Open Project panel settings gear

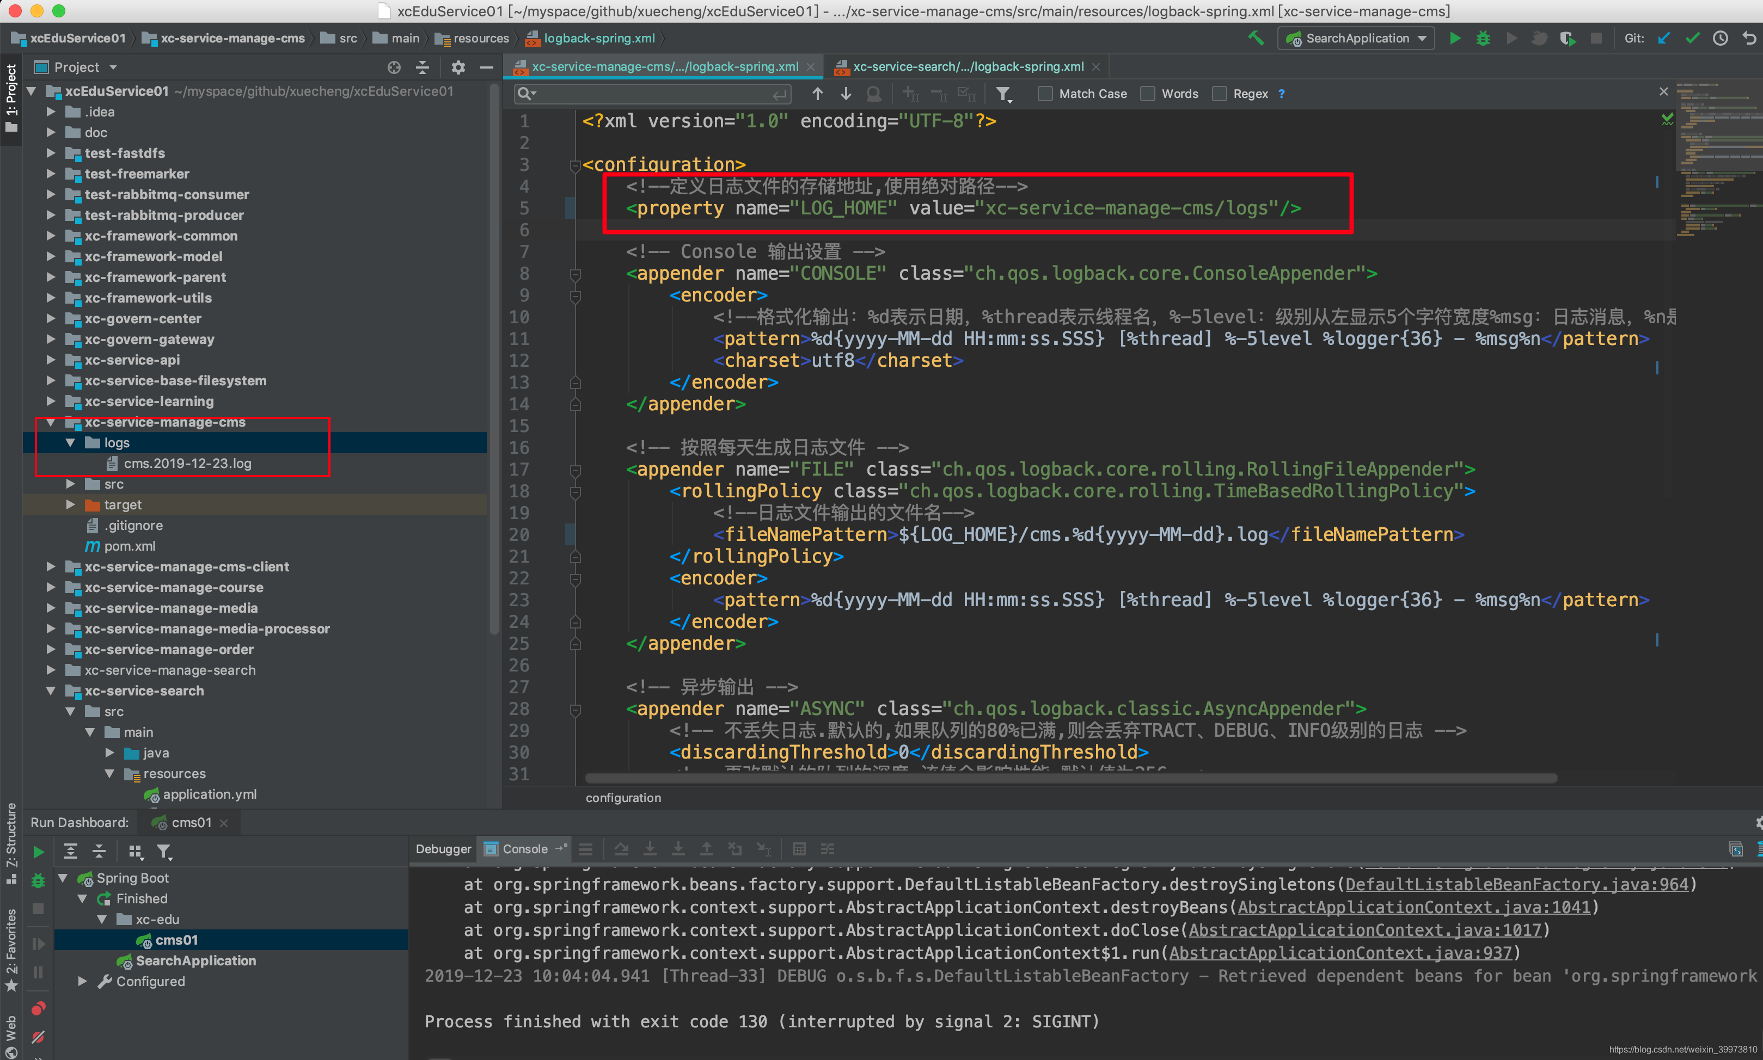click(458, 67)
